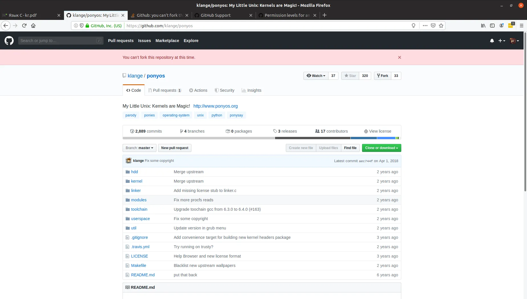Open a new browser tab
The image size is (527, 299).
pos(325,15)
